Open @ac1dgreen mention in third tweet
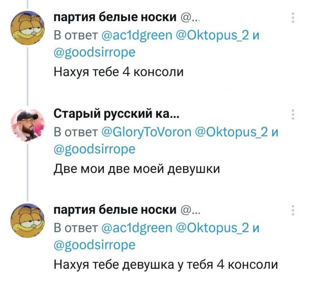This screenshot has height=288, width=310. [x=137, y=228]
